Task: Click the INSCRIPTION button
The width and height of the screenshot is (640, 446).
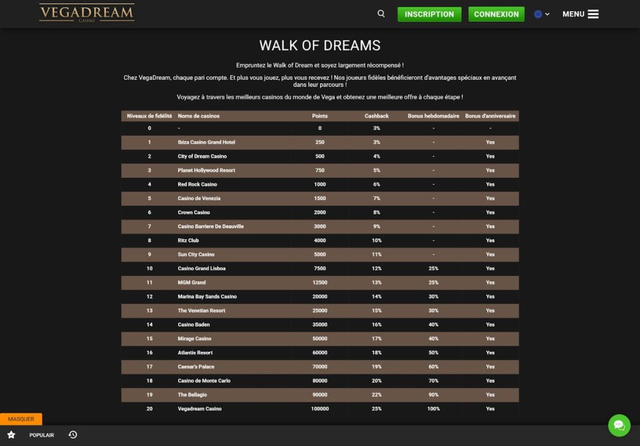Action: (x=429, y=14)
